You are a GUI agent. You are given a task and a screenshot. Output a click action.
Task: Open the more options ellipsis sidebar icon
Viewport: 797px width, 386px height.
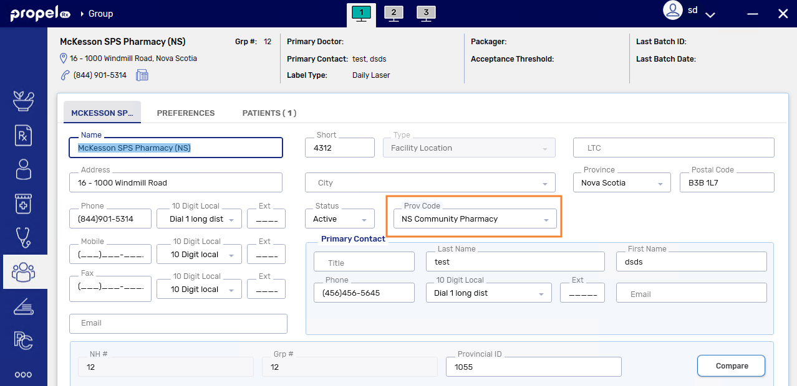(x=24, y=375)
